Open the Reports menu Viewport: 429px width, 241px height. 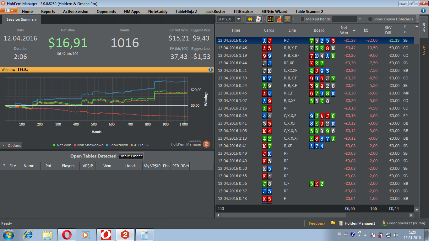click(48, 11)
